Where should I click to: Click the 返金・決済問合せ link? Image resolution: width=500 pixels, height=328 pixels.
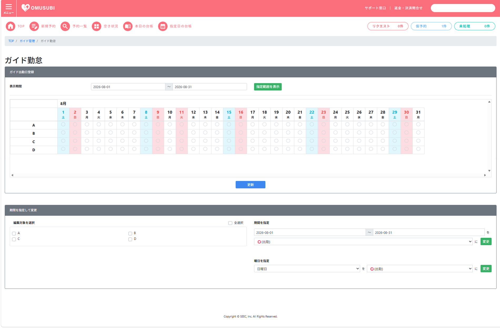click(408, 8)
